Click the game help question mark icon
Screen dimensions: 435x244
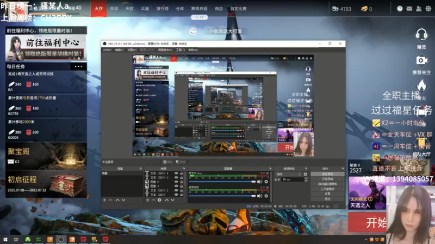[x=400, y=9]
